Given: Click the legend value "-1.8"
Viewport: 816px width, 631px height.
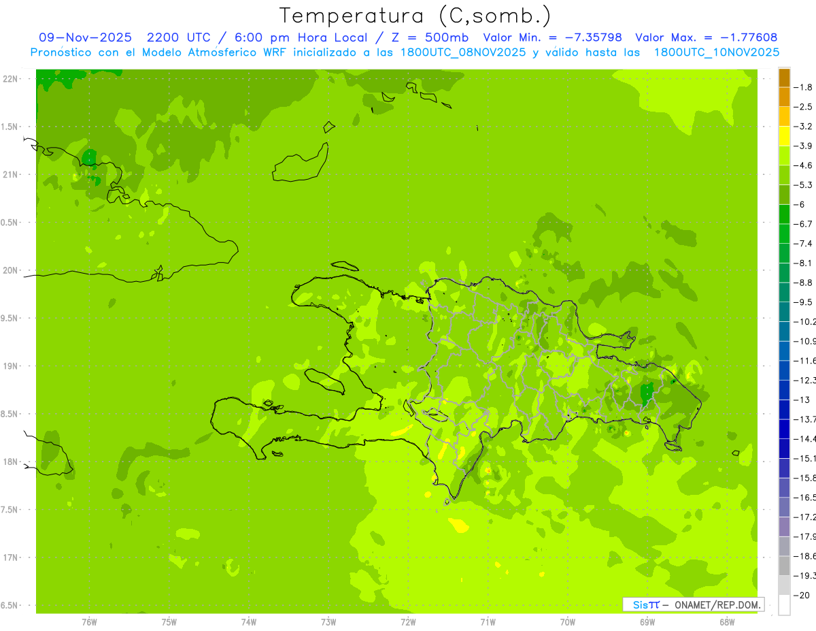Looking at the screenshot, I should click(804, 87).
